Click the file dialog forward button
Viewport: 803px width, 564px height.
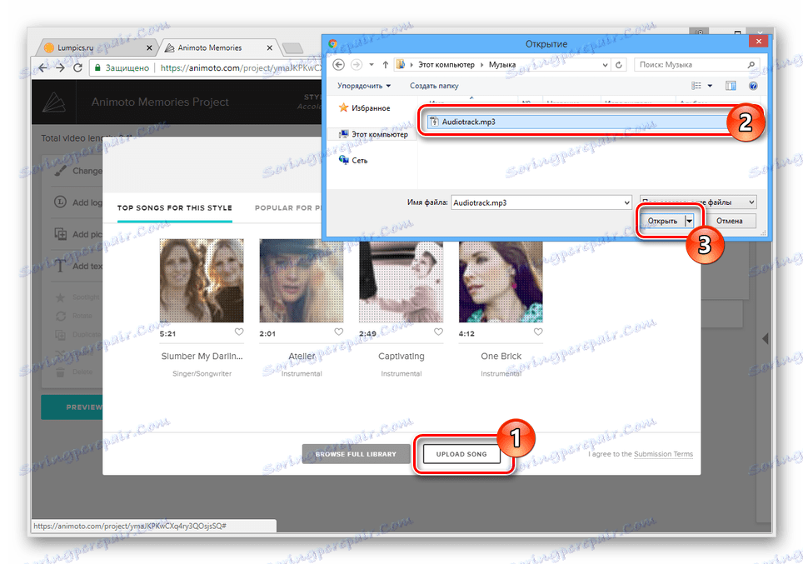tap(357, 64)
